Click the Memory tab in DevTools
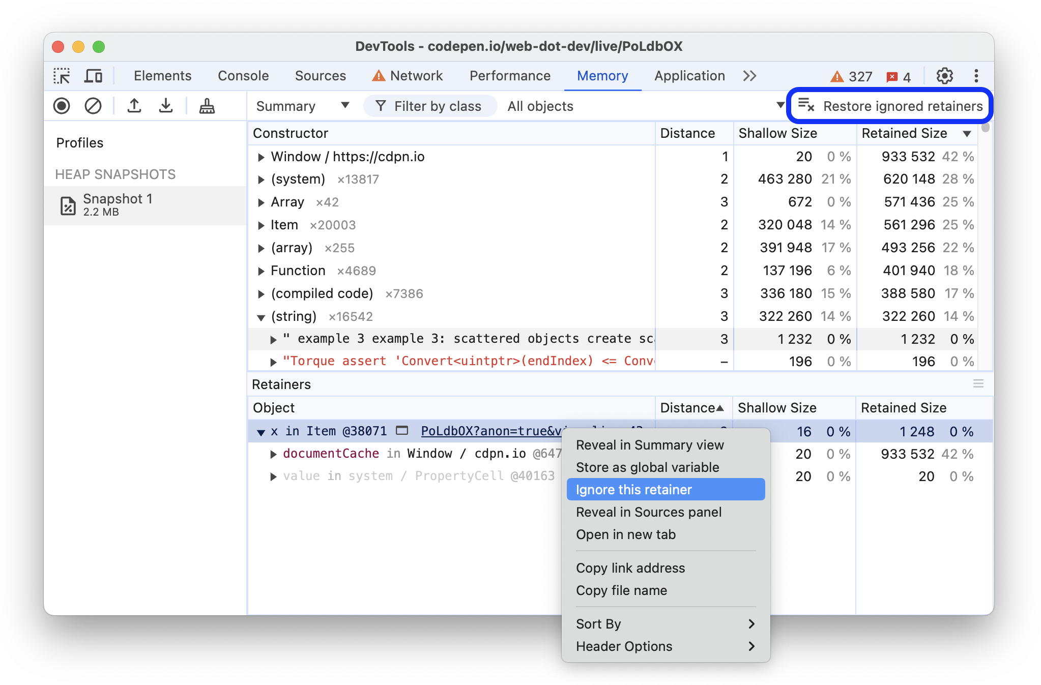This screenshot has height=685, width=1041. point(603,75)
